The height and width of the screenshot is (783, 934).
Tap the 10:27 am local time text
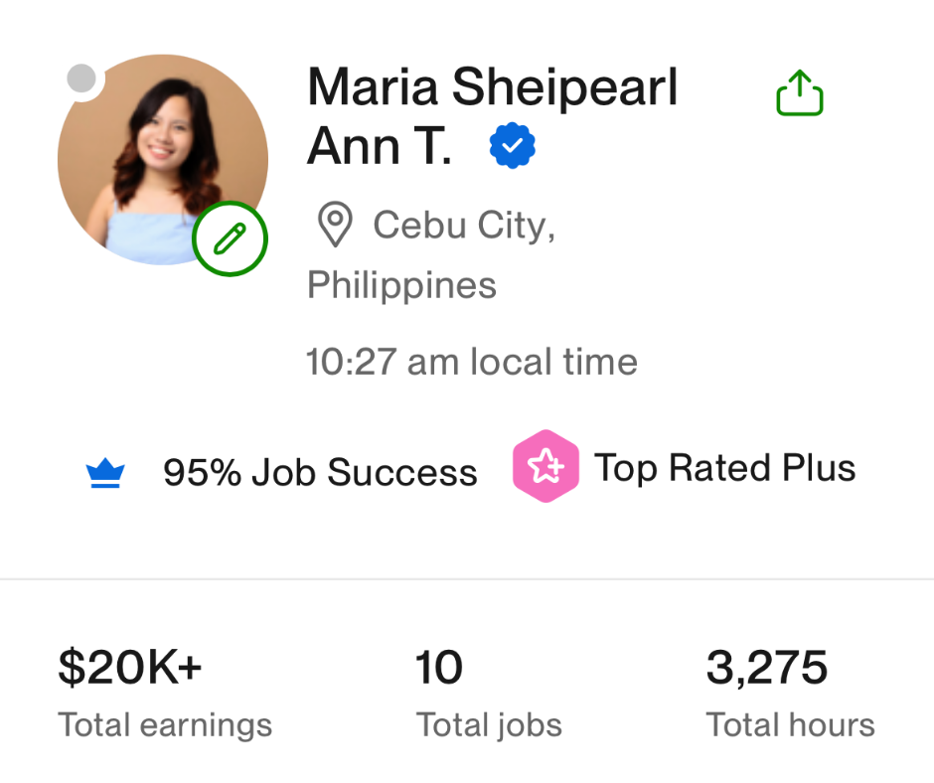pyautogui.click(x=472, y=362)
